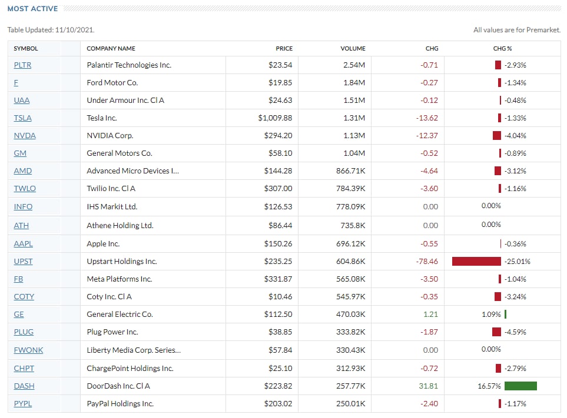Open the GM ticker link
This screenshot has width=567, height=418.
tap(20, 153)
